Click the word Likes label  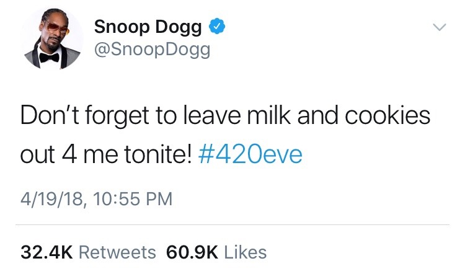click(x=244, y=252)
